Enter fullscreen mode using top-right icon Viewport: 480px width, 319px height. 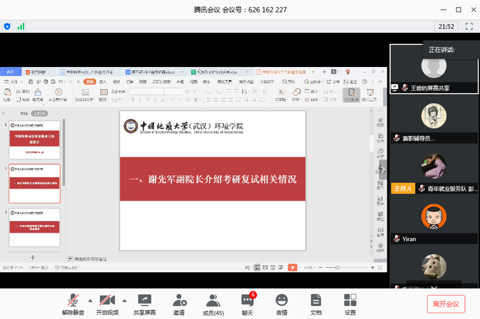click(469, 26)
